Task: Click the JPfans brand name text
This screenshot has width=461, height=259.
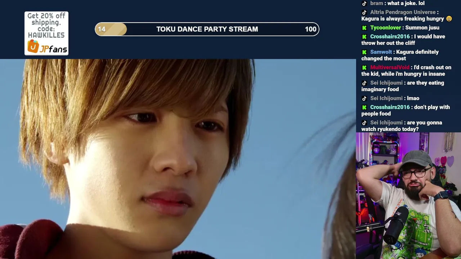Action: [53, 49]
